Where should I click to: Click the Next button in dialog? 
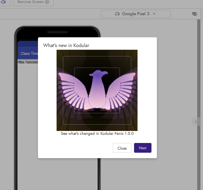coord(143,148)
